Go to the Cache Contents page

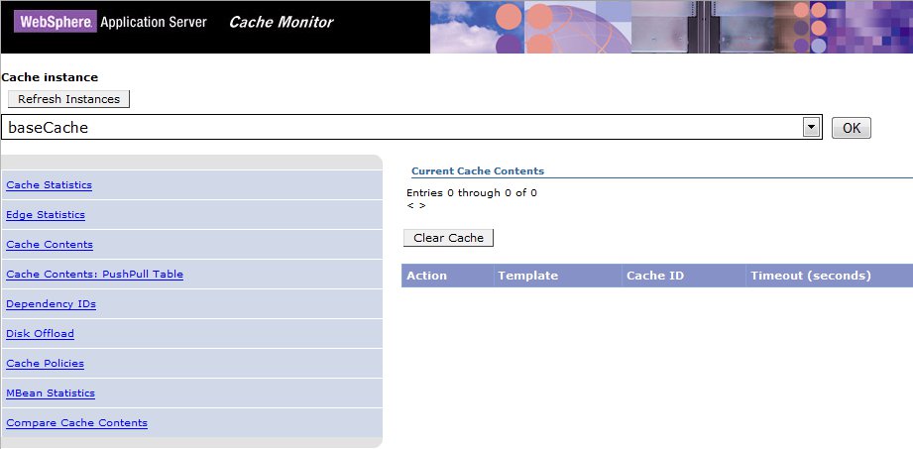50,245
